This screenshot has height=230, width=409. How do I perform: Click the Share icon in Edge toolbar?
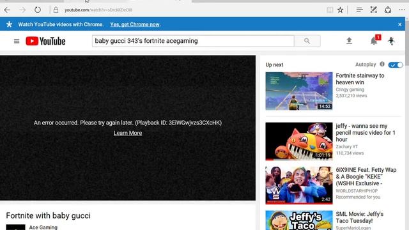(x=388, y=10)
